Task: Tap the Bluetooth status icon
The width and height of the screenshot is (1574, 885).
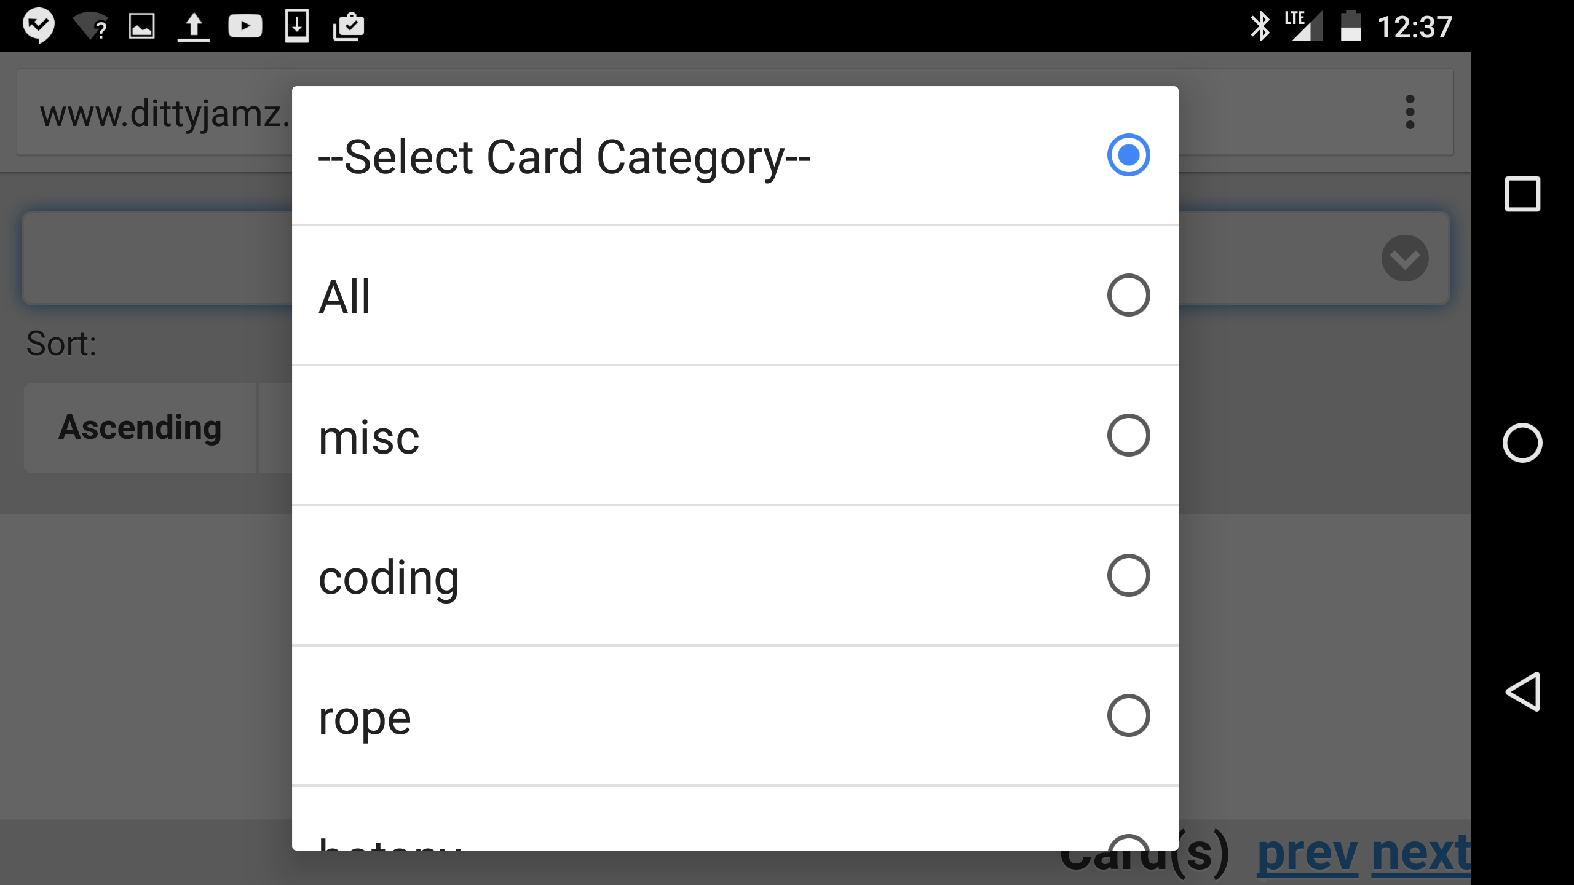Action: click(1260, 26)
